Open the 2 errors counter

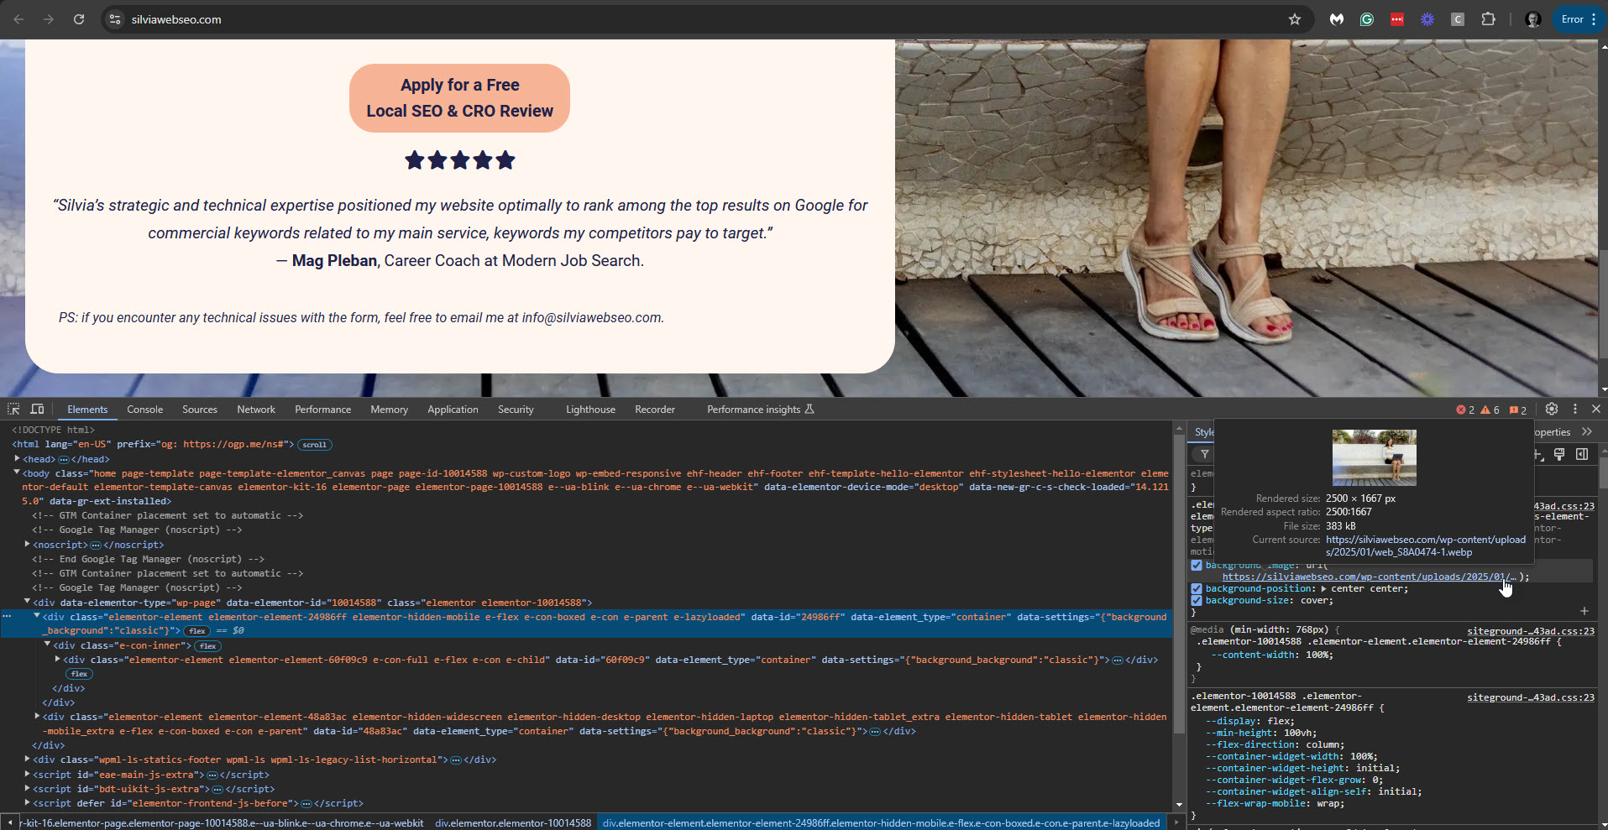(1465, 410)
